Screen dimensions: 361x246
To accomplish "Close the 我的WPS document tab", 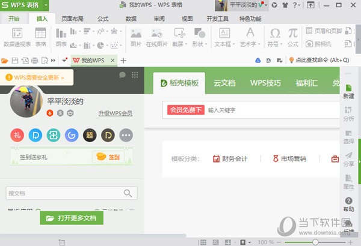I will coord(113,61).
